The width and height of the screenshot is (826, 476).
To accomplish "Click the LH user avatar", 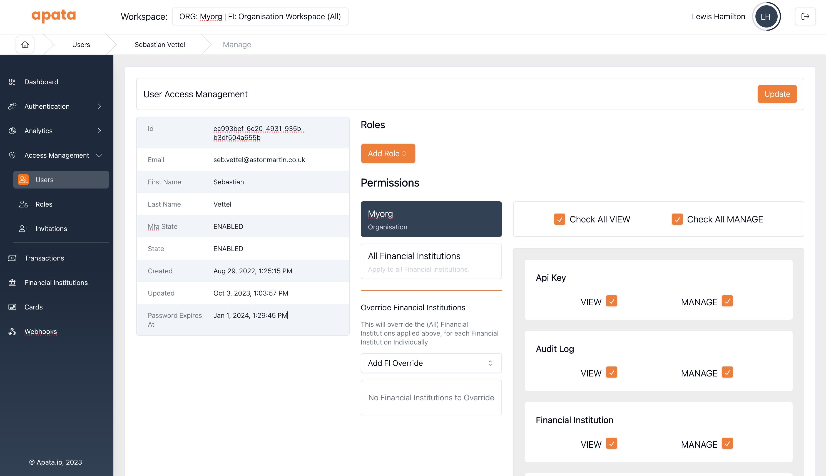I will tap(766, 16).
